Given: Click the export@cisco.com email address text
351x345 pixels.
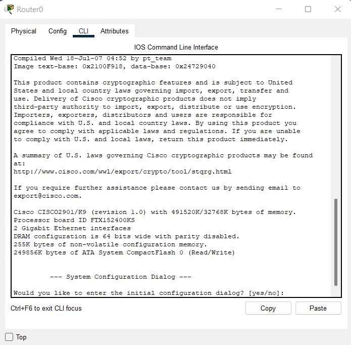Looking at the screenshot, I should 46,196.
